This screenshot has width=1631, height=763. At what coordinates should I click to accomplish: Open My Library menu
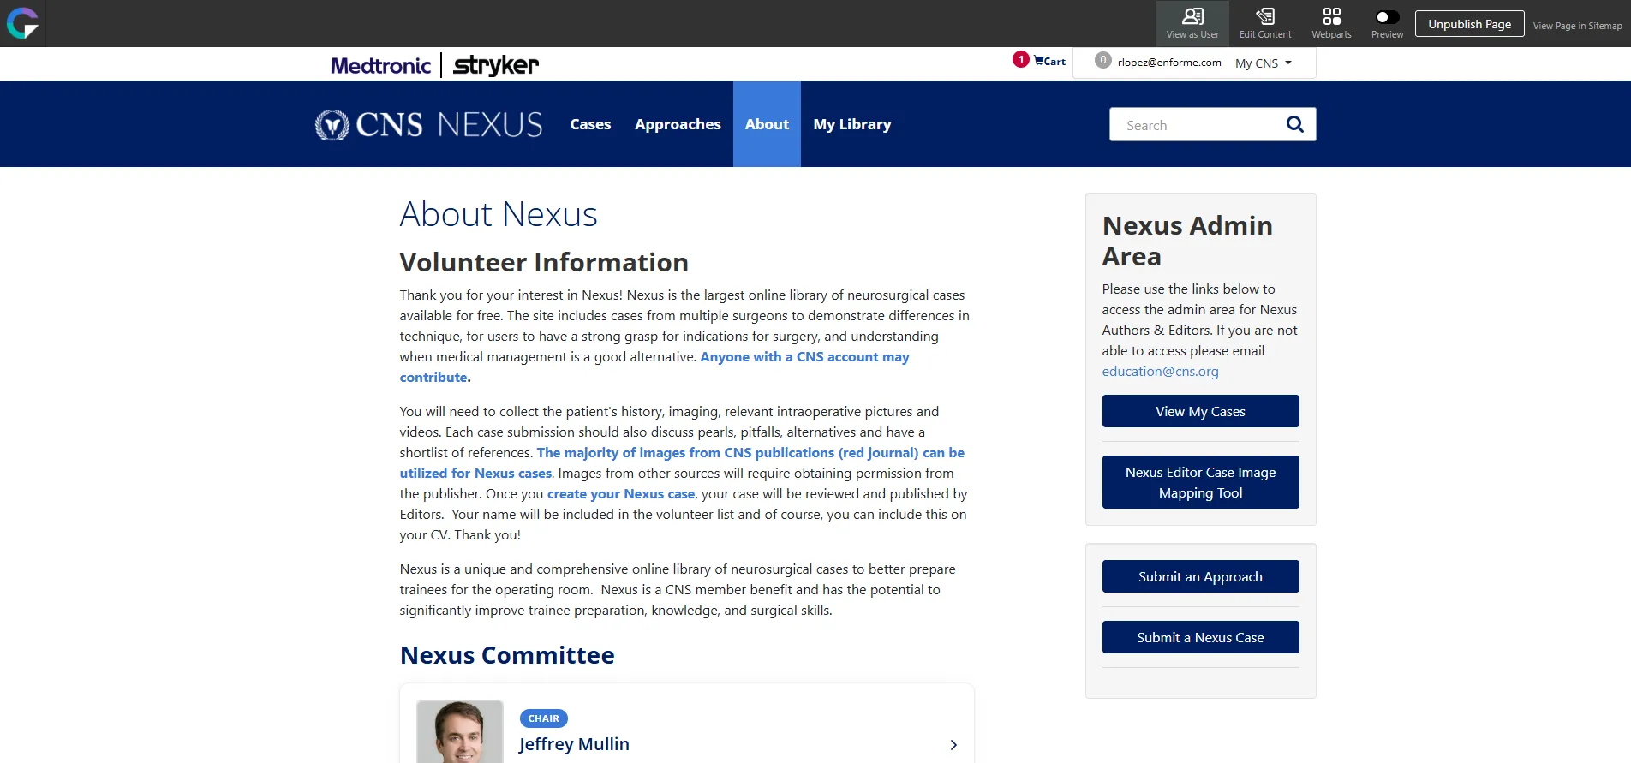852,124
